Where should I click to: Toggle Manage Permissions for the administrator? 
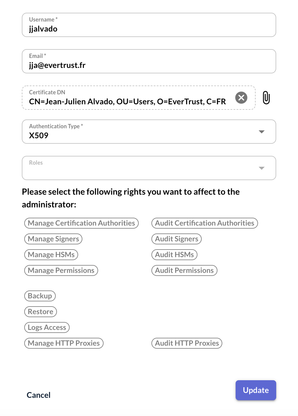(61, 270)
